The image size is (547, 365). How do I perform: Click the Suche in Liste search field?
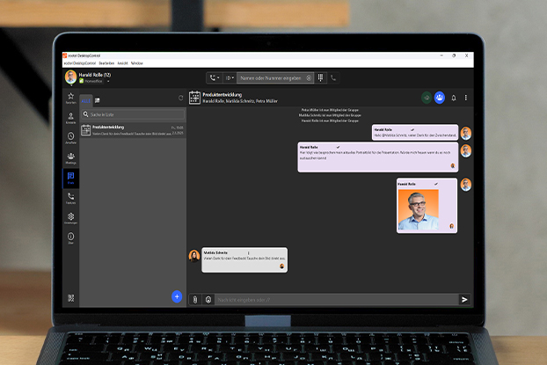click(x=133, y=114)
